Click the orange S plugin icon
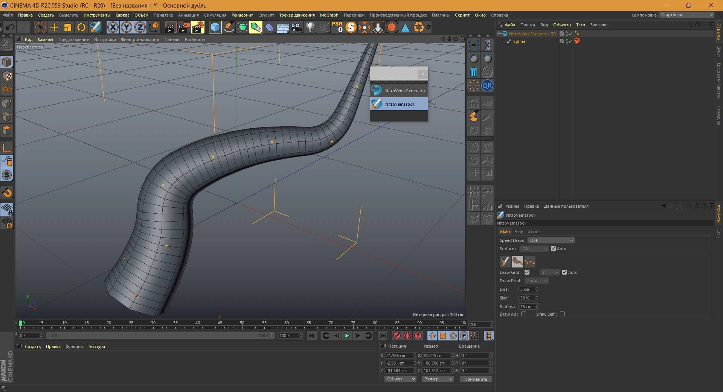The image size is (723, 392). [351, 27]
